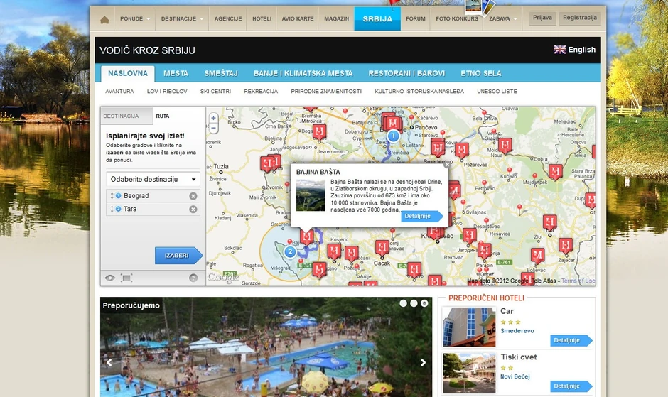
Task: Show next slide in Preporučujemo carousel
Action: [x=423, y=362]
